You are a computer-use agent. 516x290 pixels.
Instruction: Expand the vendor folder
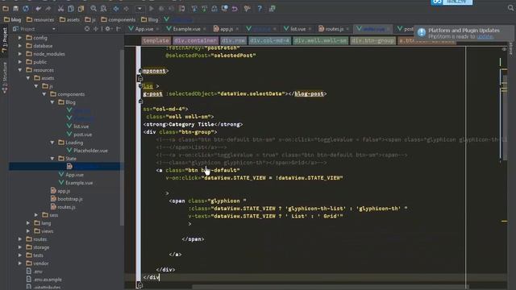[x=20, y=263]
